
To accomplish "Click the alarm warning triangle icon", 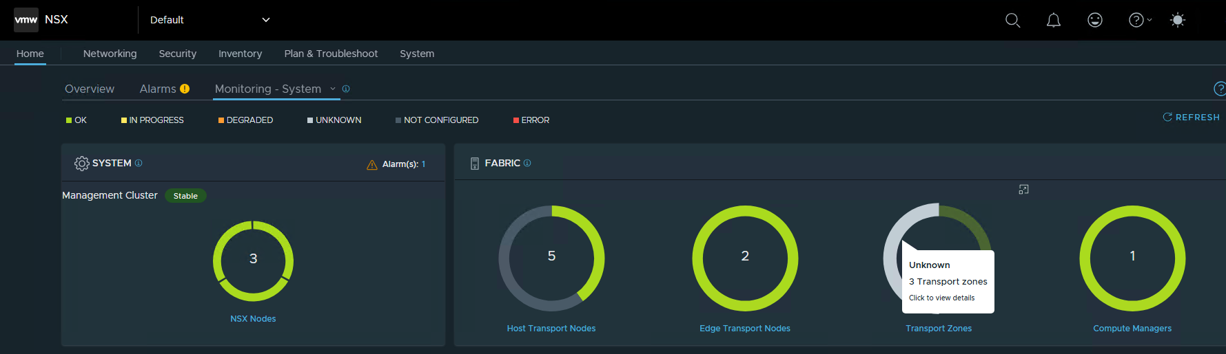I will click(x=372, y=165).
